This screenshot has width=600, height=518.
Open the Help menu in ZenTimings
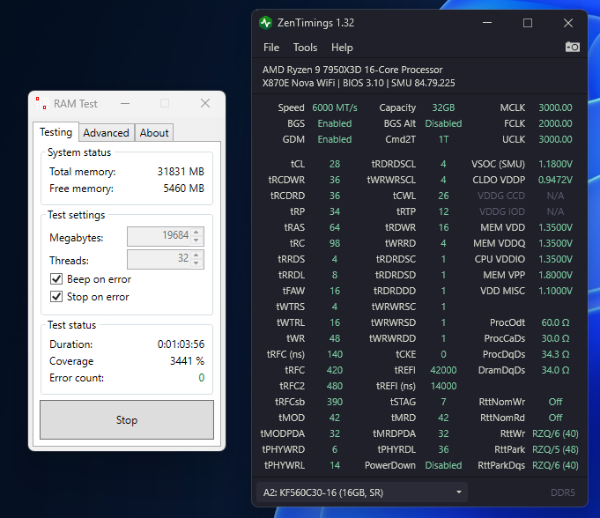coord(342,48)
